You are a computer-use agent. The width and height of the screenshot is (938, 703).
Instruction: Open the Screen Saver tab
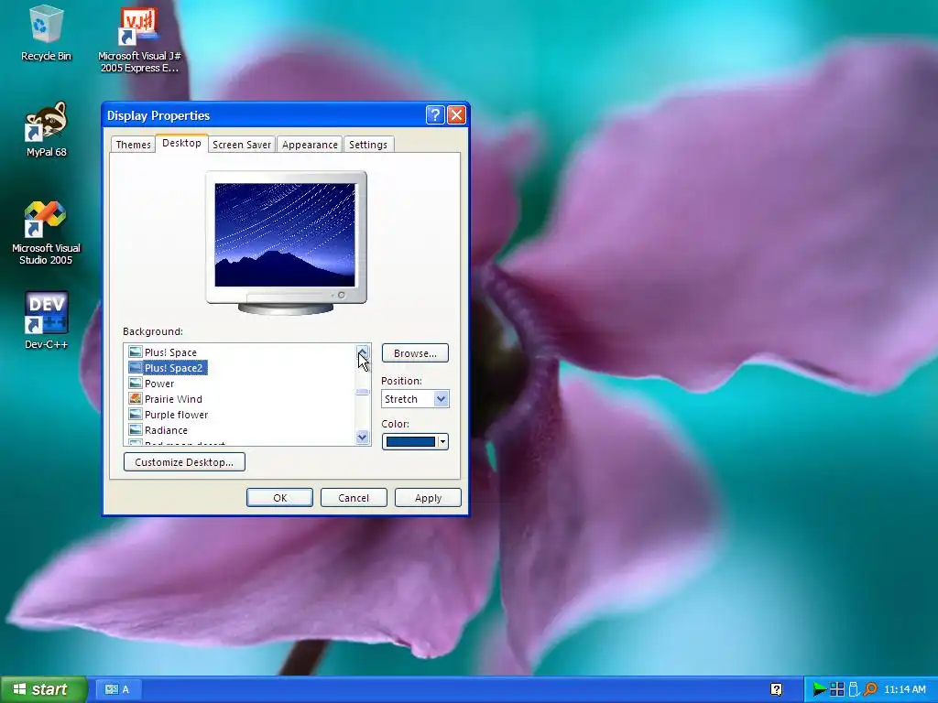[242, 145]
